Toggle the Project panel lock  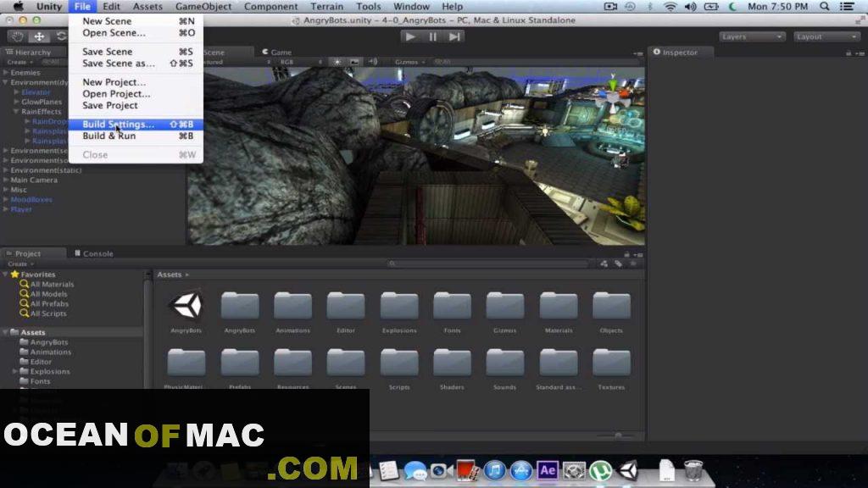pyautogui.click(x=626, y=254)
